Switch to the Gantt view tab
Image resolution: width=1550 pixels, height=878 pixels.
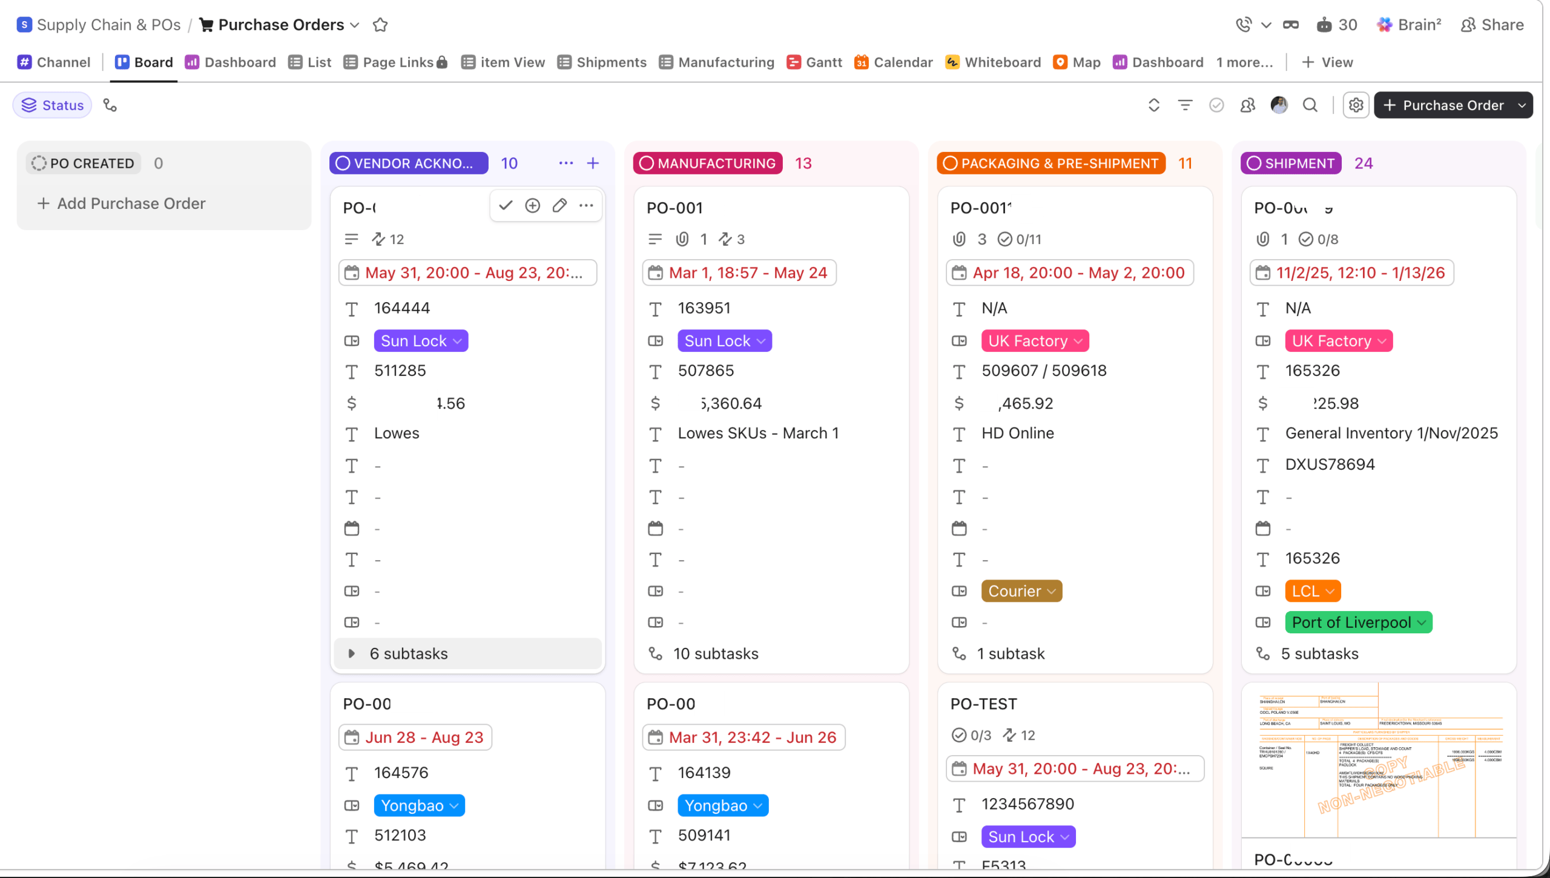814,62
